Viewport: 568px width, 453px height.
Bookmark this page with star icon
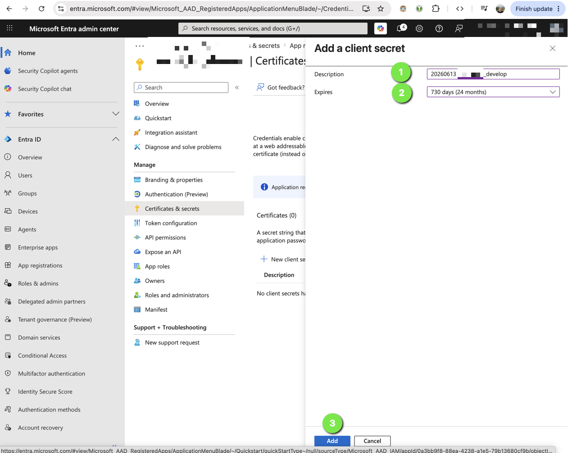tap(381, 9)
